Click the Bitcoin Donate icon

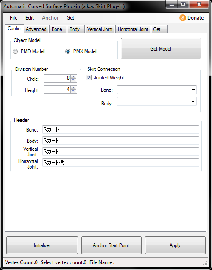(183, 18)
